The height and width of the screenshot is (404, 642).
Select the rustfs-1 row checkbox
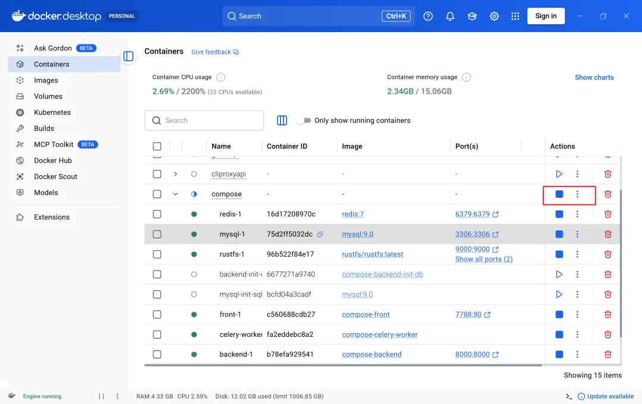[x=157, y=254]
